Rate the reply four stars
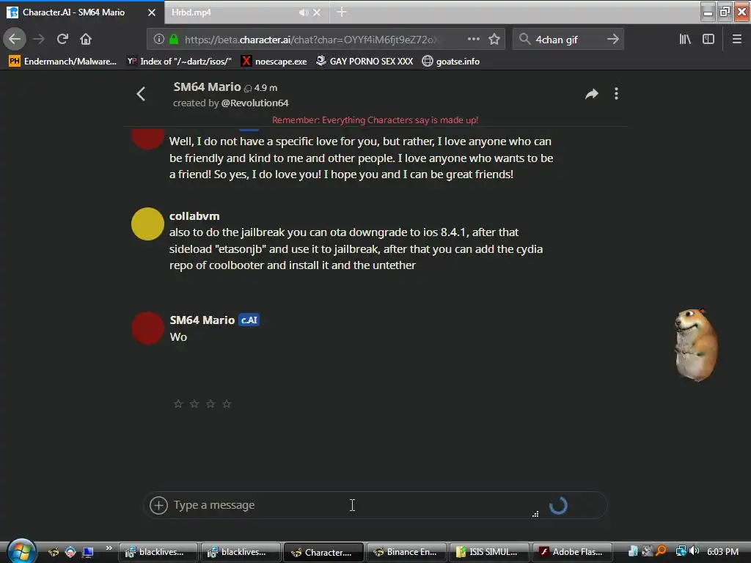 [227, 404]
